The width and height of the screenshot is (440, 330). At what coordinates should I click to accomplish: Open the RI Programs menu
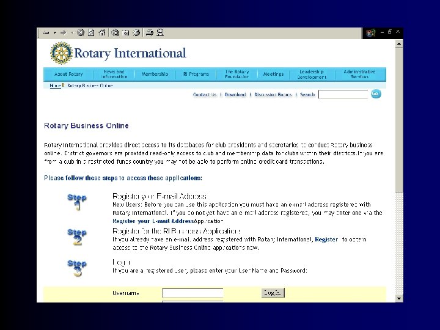(196, 74)
